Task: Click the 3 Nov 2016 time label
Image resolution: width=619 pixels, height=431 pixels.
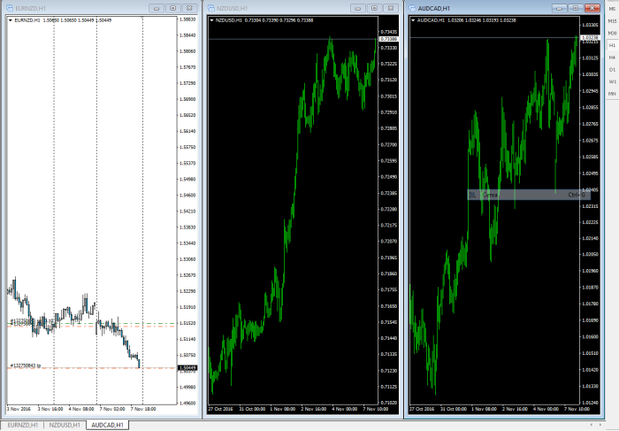Action: tap(19, 409)
